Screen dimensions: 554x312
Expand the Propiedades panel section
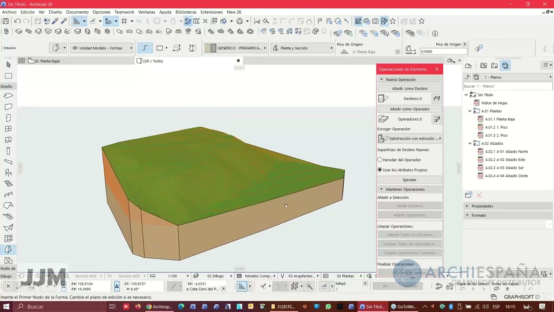click(x=467, y=206)
